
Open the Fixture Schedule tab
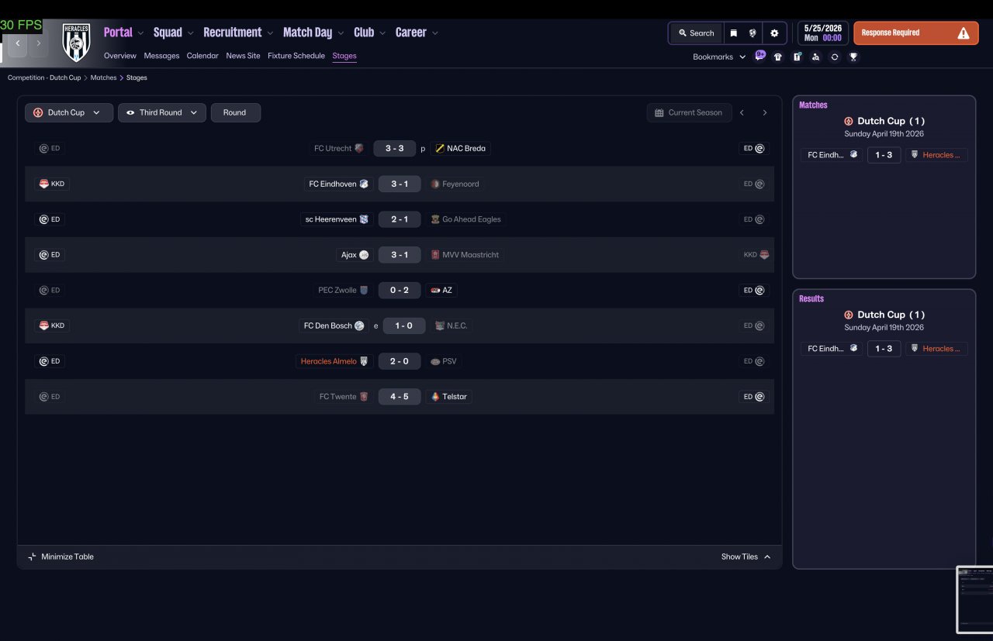pos(296,56)
